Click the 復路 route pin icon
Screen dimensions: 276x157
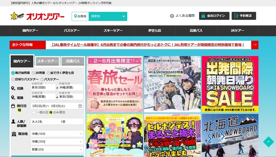[13, 98]
